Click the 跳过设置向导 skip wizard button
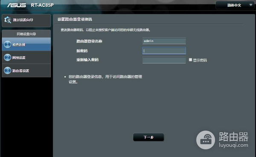This screenshot has height=157, width=256. [26, 20]
